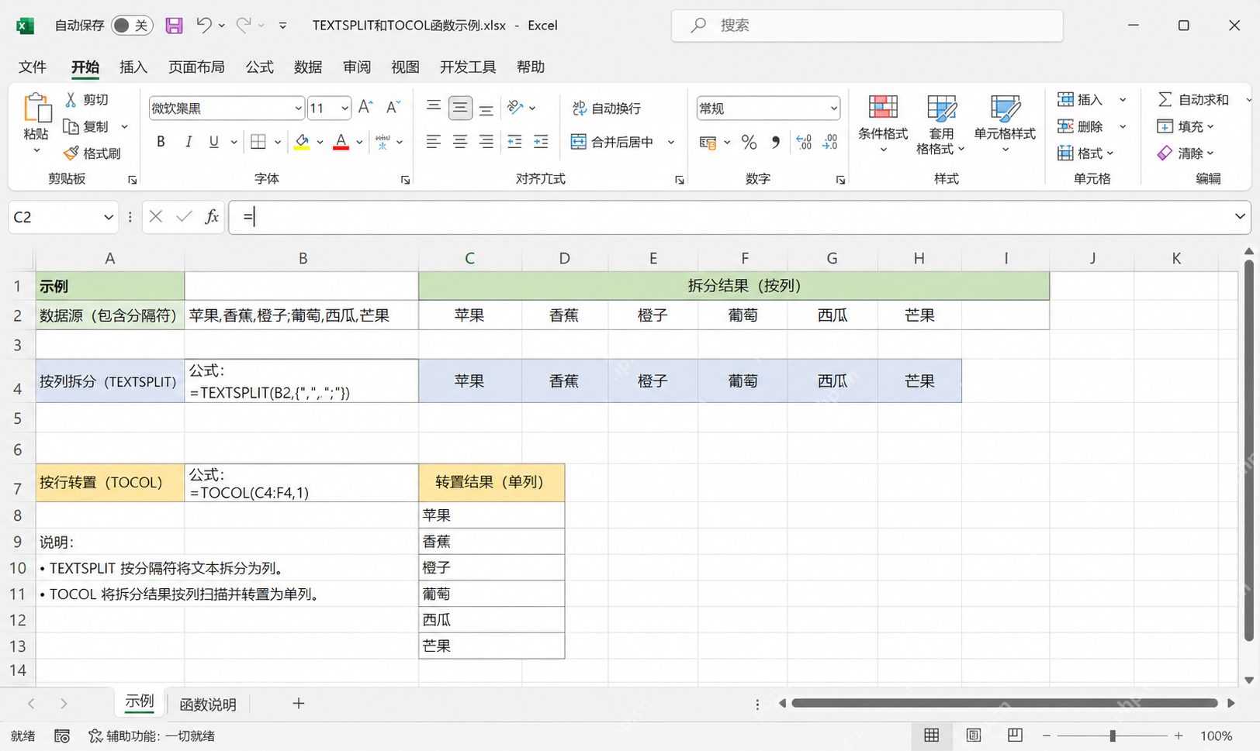The width and height of the screenshot is (1260, 751).
Task: Click the search box
Action: (867, 26)
